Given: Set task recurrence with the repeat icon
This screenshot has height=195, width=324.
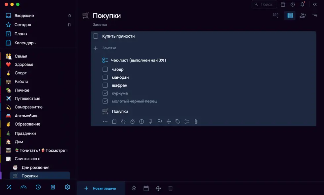Looking at the screenshot, I should point(123,121).
